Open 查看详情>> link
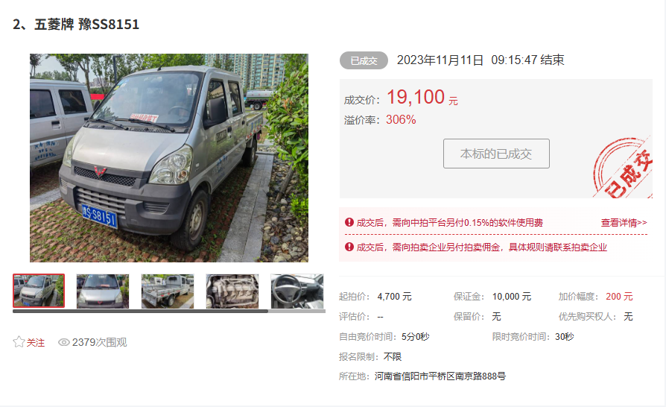This screenshot has width=666, height=407. point(624,223)
